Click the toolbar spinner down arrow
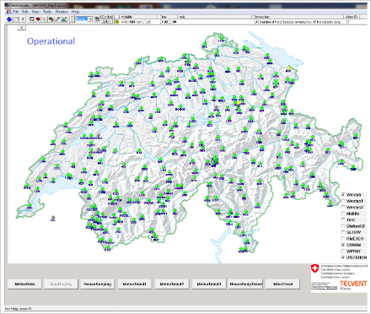371x314 pixels. click(x=72, y=21)
